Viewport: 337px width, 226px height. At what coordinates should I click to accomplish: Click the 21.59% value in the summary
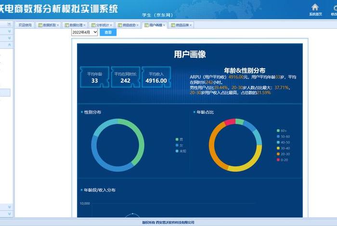264,93
